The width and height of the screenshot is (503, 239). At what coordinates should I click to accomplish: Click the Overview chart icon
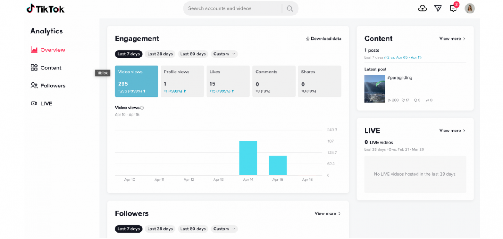pos(34,50)
